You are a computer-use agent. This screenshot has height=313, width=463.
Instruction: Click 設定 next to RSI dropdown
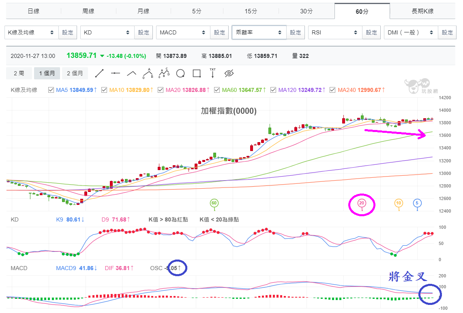371,32
